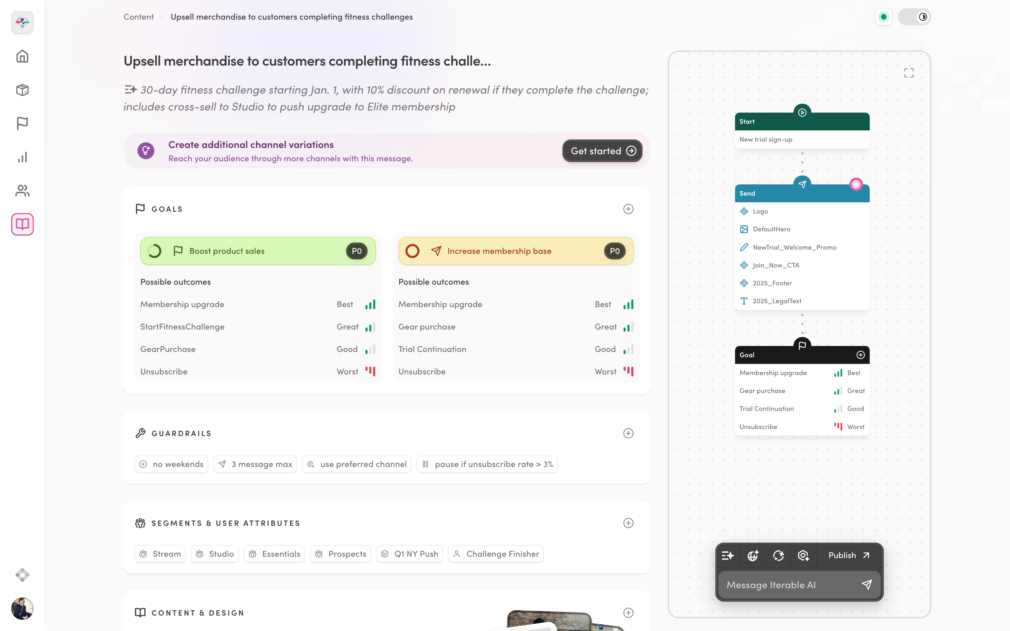This screenshot has height=631, width=1010.
Task: Open the Home icon in the sidebar
Action: coord(22,56)
